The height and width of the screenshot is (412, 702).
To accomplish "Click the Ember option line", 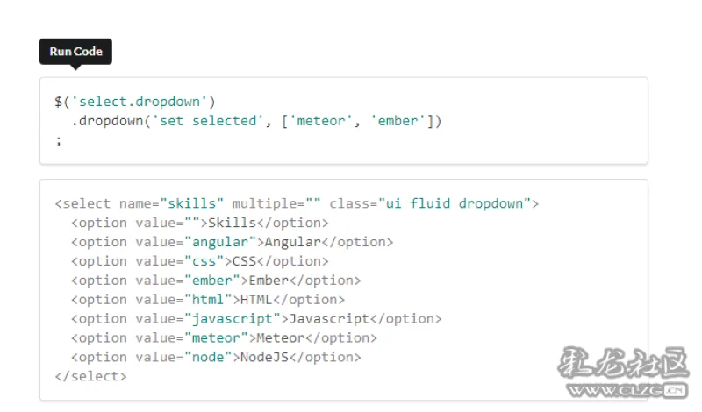I will pyautogui.click(x=216, y=281).
